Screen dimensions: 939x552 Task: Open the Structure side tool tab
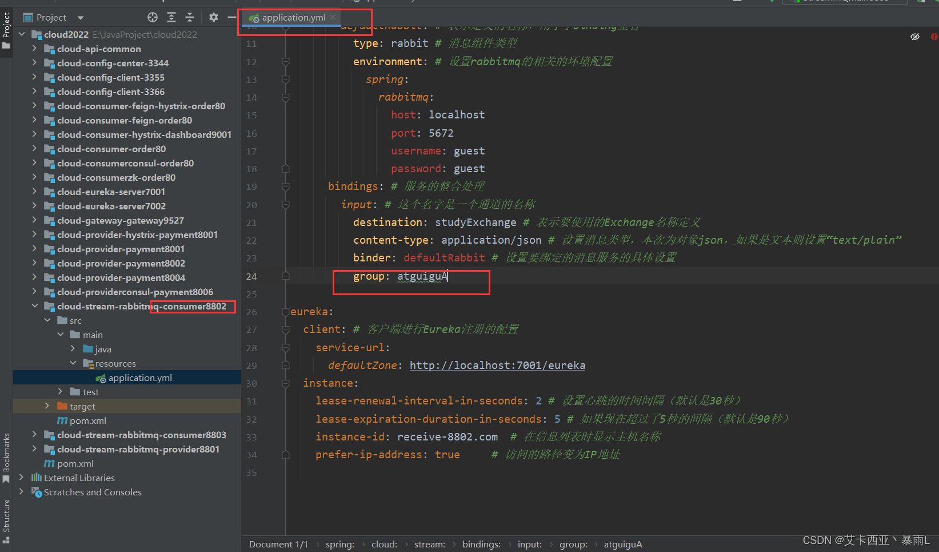(x=6, y=521)
